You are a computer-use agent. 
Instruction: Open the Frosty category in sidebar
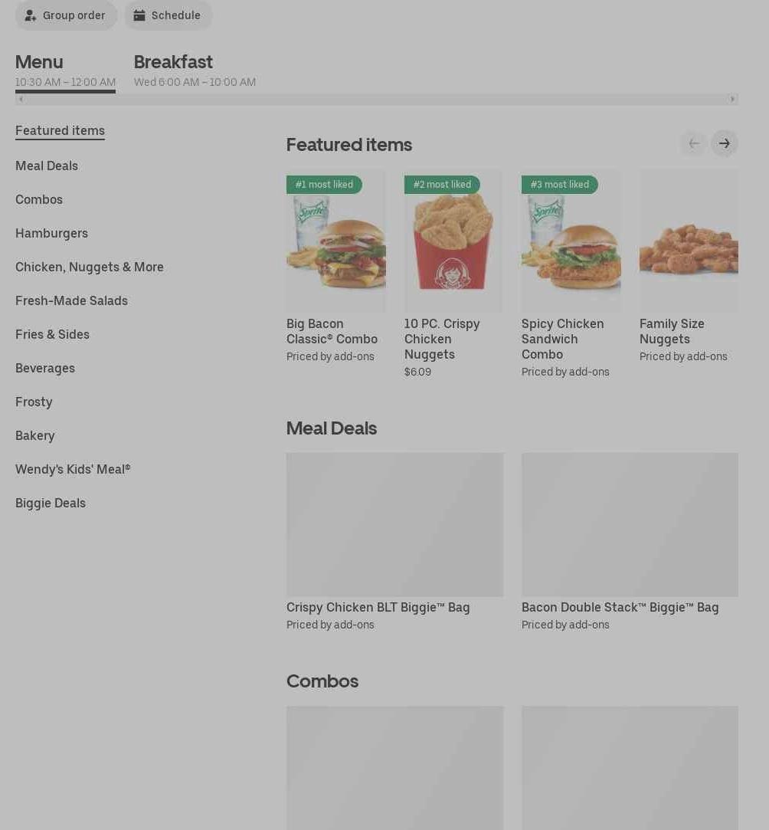pyautogui.click(x=34, y=402)
